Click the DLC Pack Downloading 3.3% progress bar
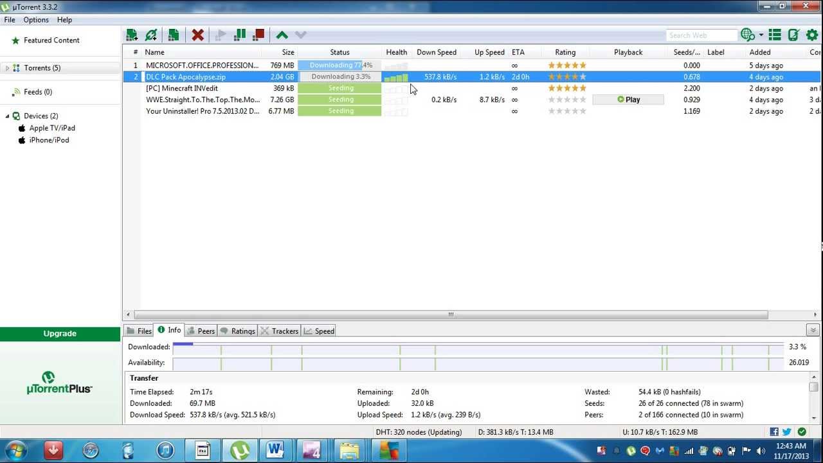Viewport: 823px width, 463px height. tap(339, 77)
